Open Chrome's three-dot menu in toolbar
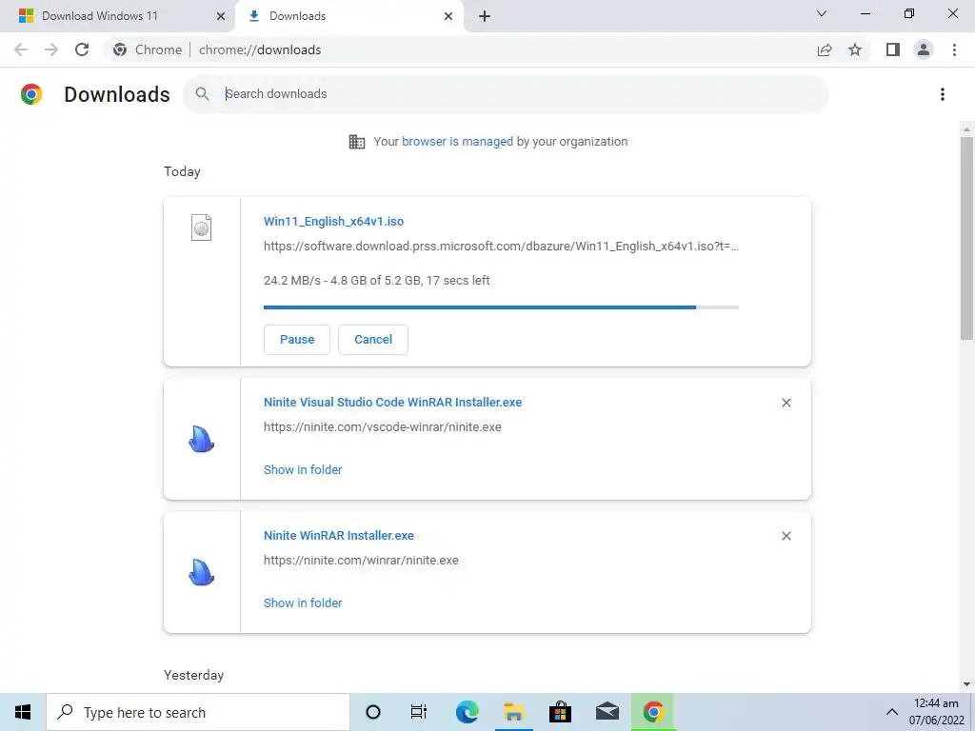This screenshot has width=975, height=731. 954,49
